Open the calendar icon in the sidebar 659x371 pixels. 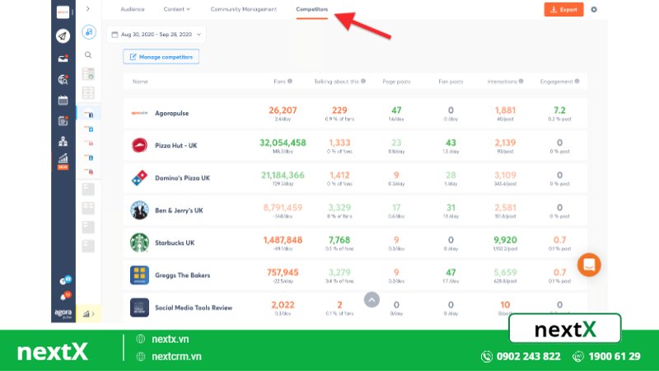pyautogui.click(x=63, y=100)
